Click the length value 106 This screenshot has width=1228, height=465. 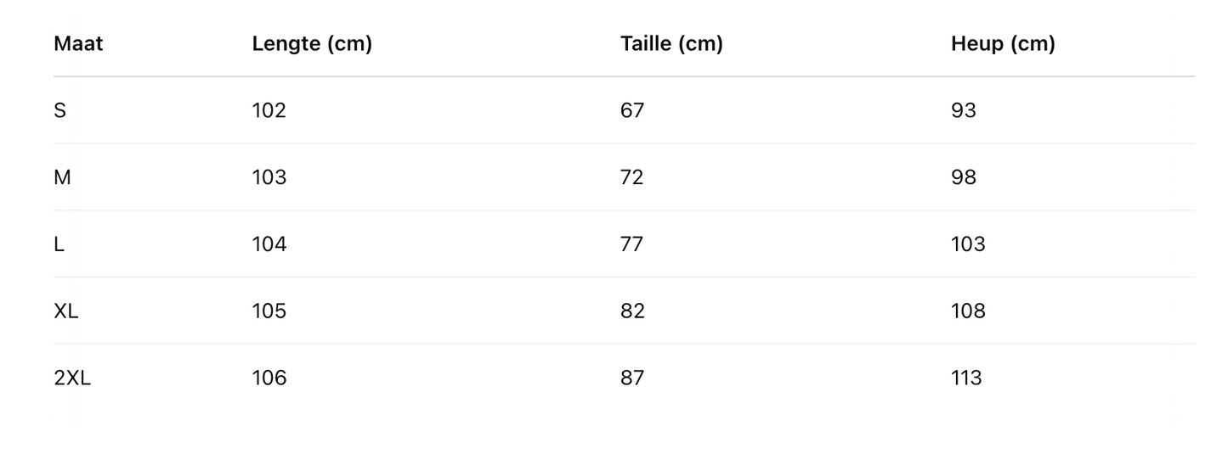[269, 378]
